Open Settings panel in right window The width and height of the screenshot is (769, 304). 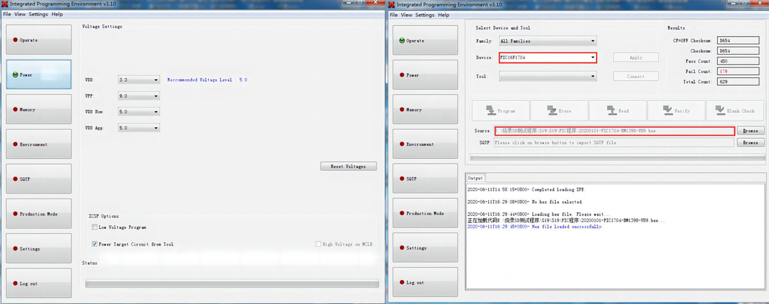coord(425,247)
